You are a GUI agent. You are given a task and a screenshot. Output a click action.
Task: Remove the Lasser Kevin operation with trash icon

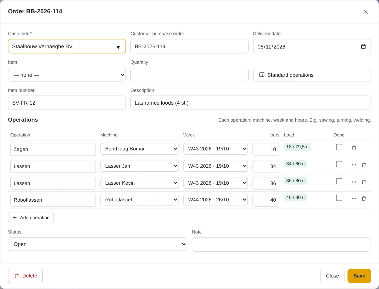[364, 182]
